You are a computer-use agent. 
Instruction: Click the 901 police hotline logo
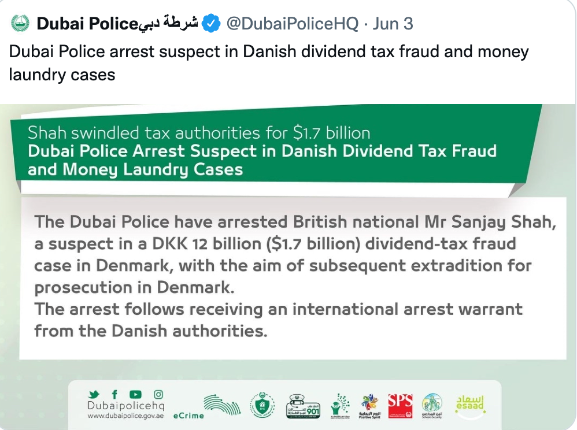click(x=303, y=406)
